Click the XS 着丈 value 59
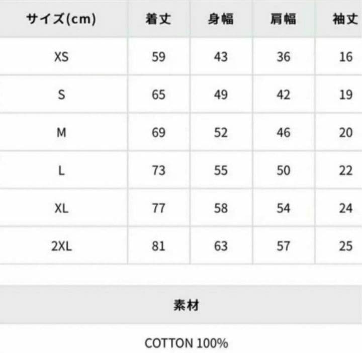Image resolution: width=362 pixels, height=353 pixels. 158,57
